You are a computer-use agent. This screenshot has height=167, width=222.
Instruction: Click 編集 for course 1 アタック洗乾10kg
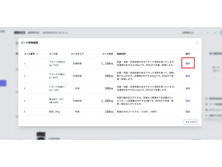pyautogui.click(x=188, y=63)
